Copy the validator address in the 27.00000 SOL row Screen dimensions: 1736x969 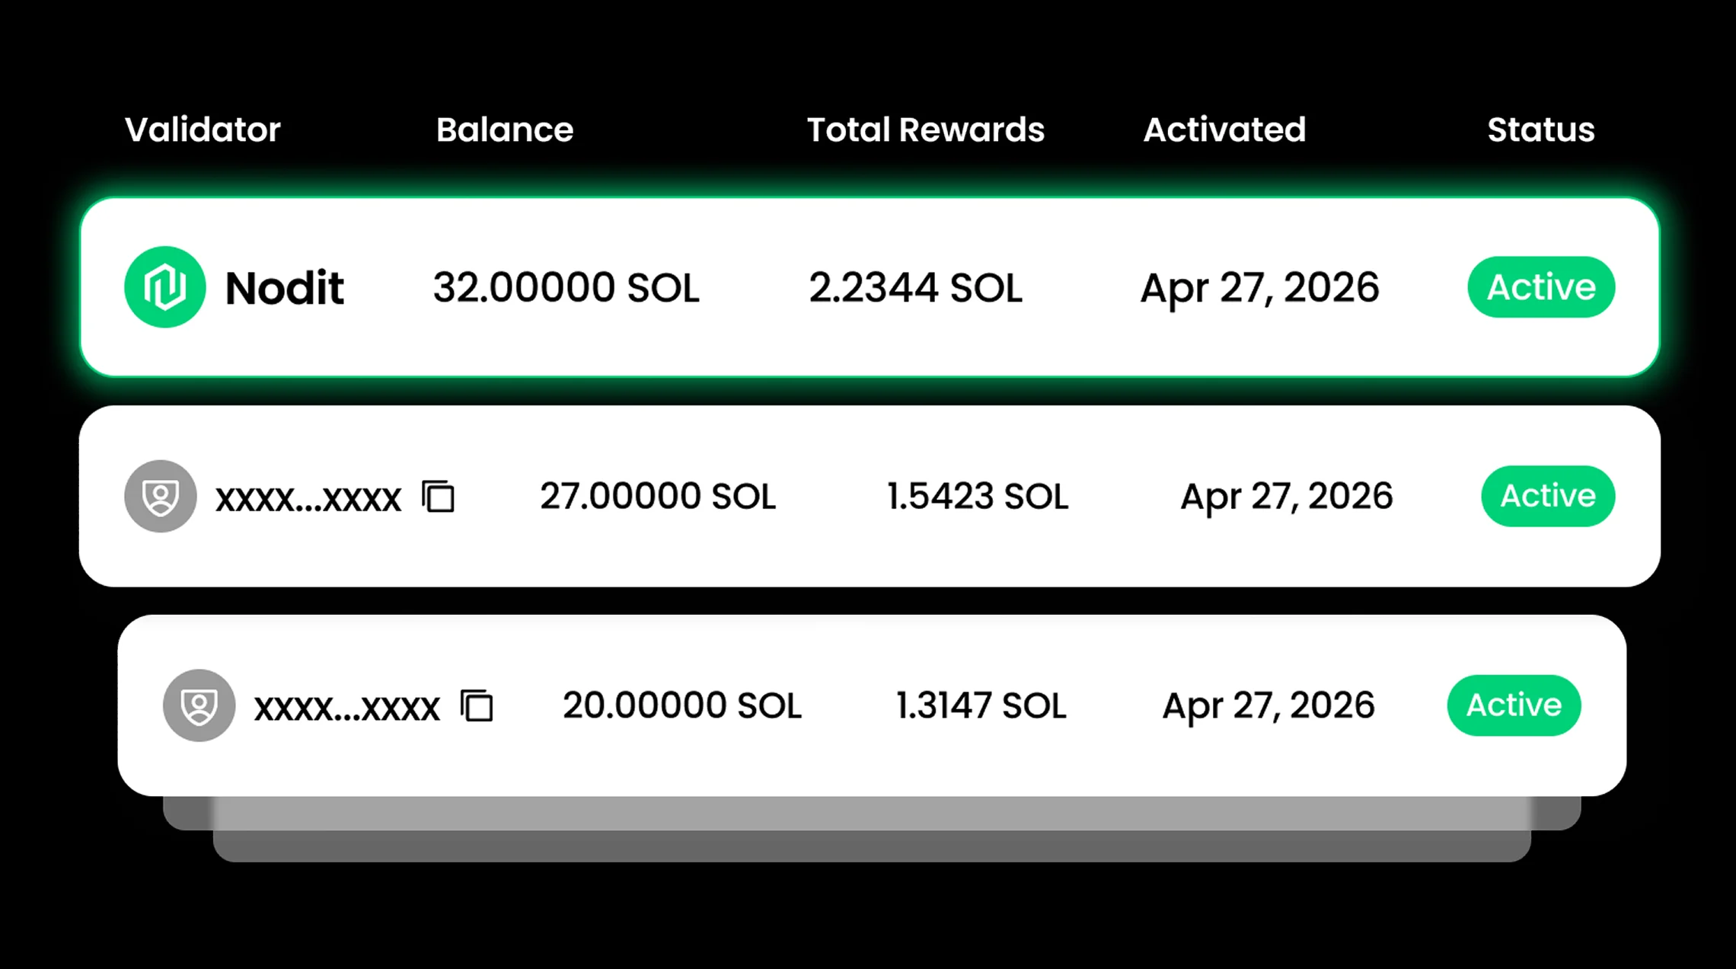(439, 497)
